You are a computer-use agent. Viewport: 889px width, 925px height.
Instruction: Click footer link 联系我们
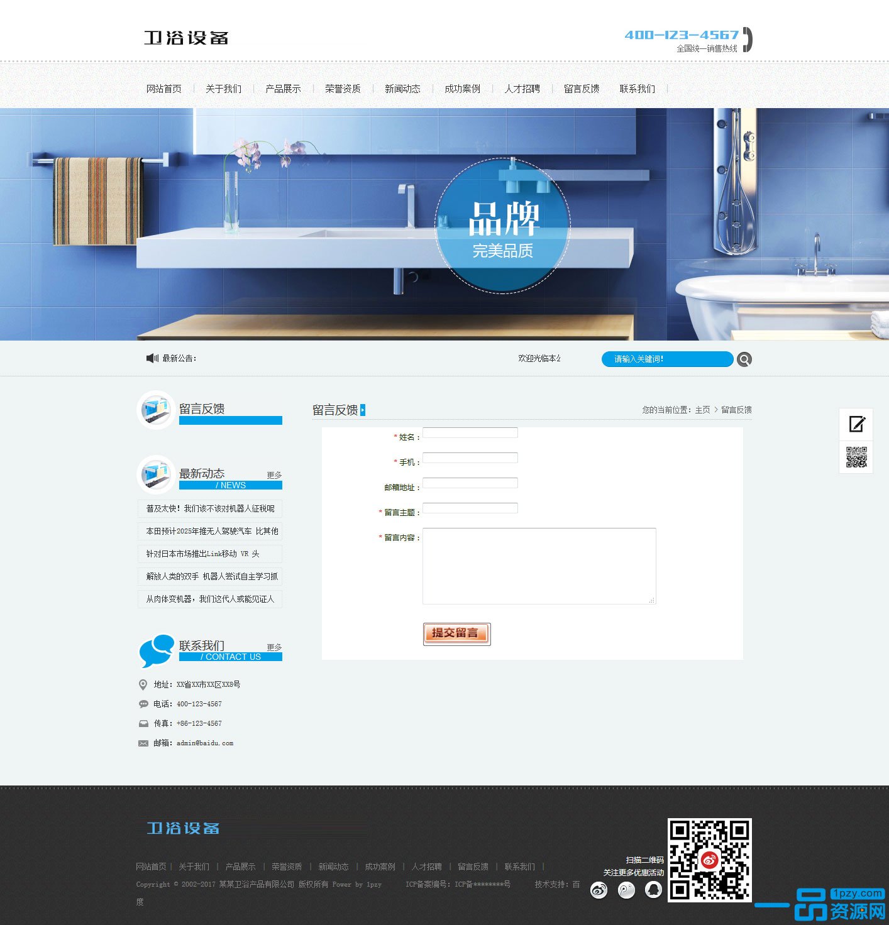(x=520, y=867)
